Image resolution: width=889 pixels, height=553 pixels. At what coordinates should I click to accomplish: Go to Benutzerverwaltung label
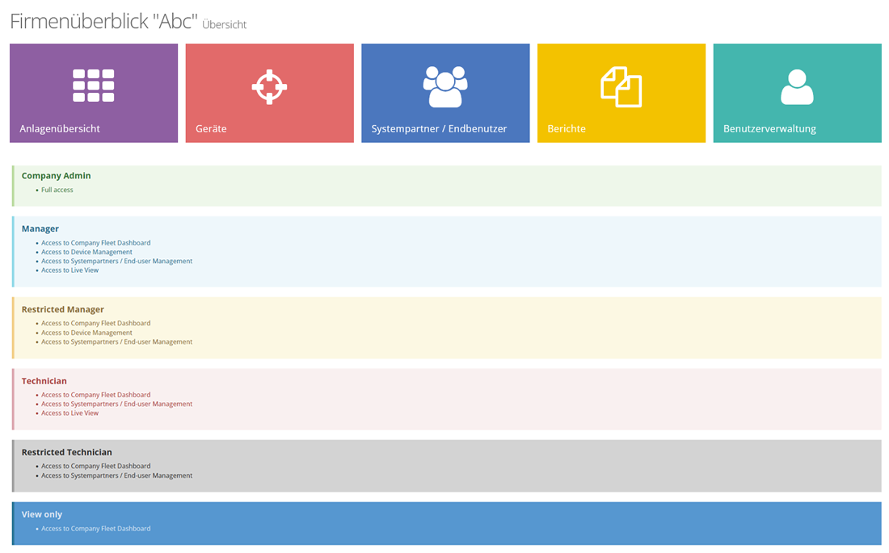pyautogui.click(x=769, y=128)
